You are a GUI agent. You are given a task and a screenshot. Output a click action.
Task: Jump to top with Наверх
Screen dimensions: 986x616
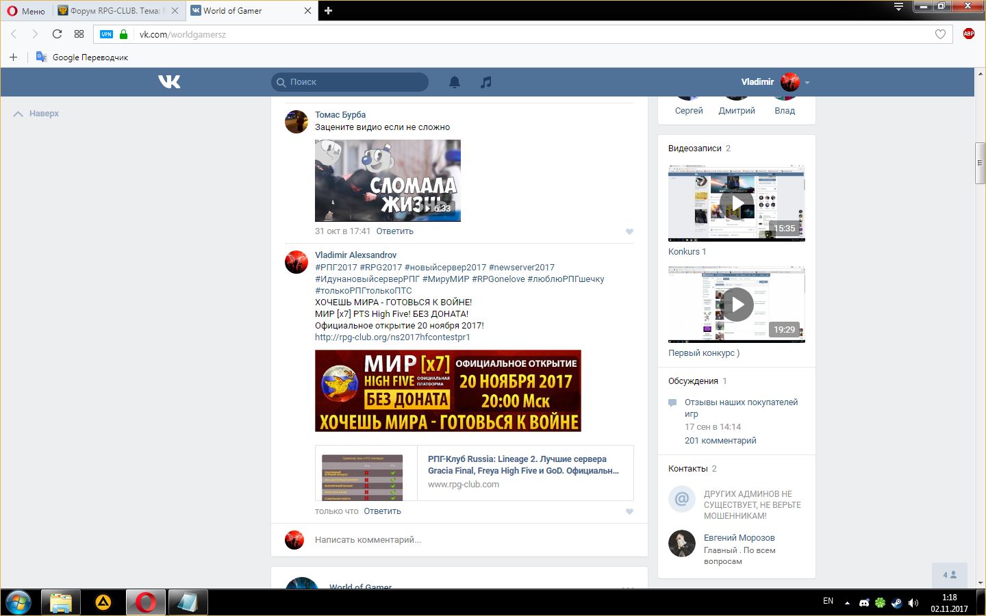[x=36, y=114]
